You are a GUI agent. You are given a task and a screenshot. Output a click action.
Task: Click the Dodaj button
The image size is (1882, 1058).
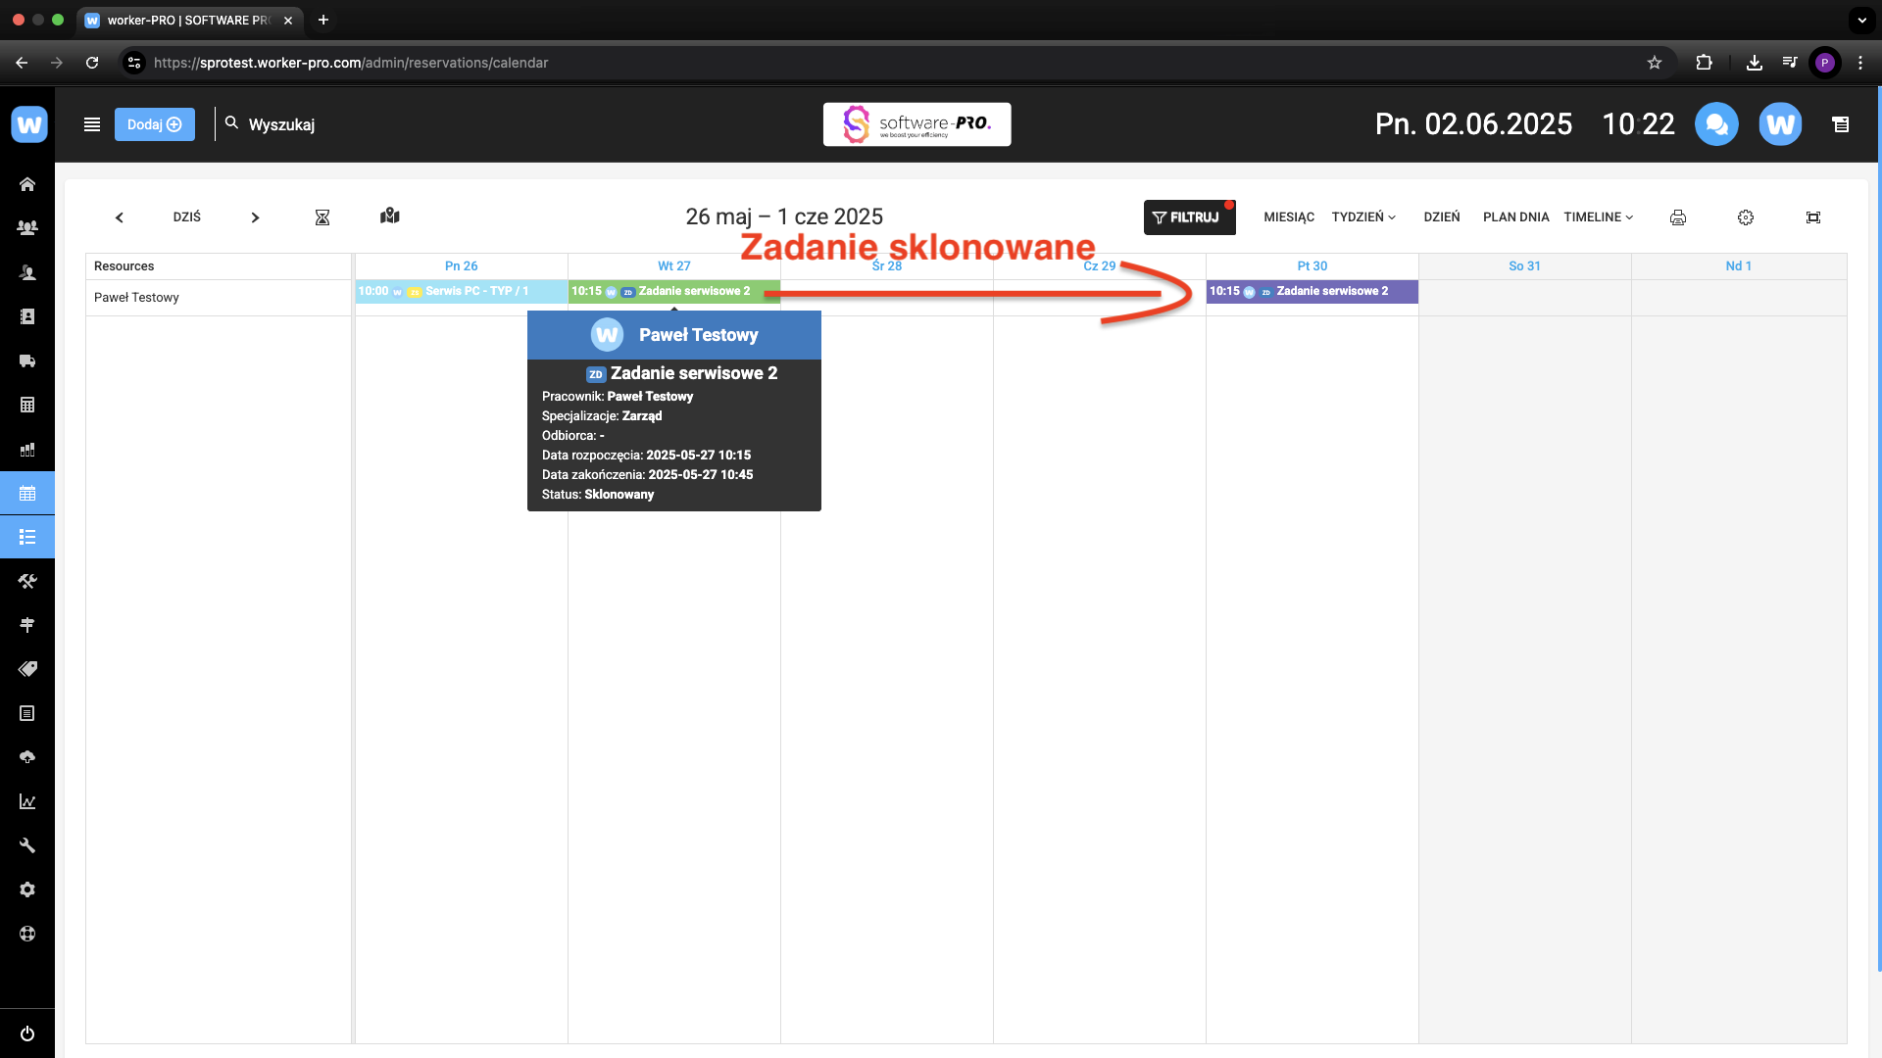pyautogui.click(x=155, y=124)
